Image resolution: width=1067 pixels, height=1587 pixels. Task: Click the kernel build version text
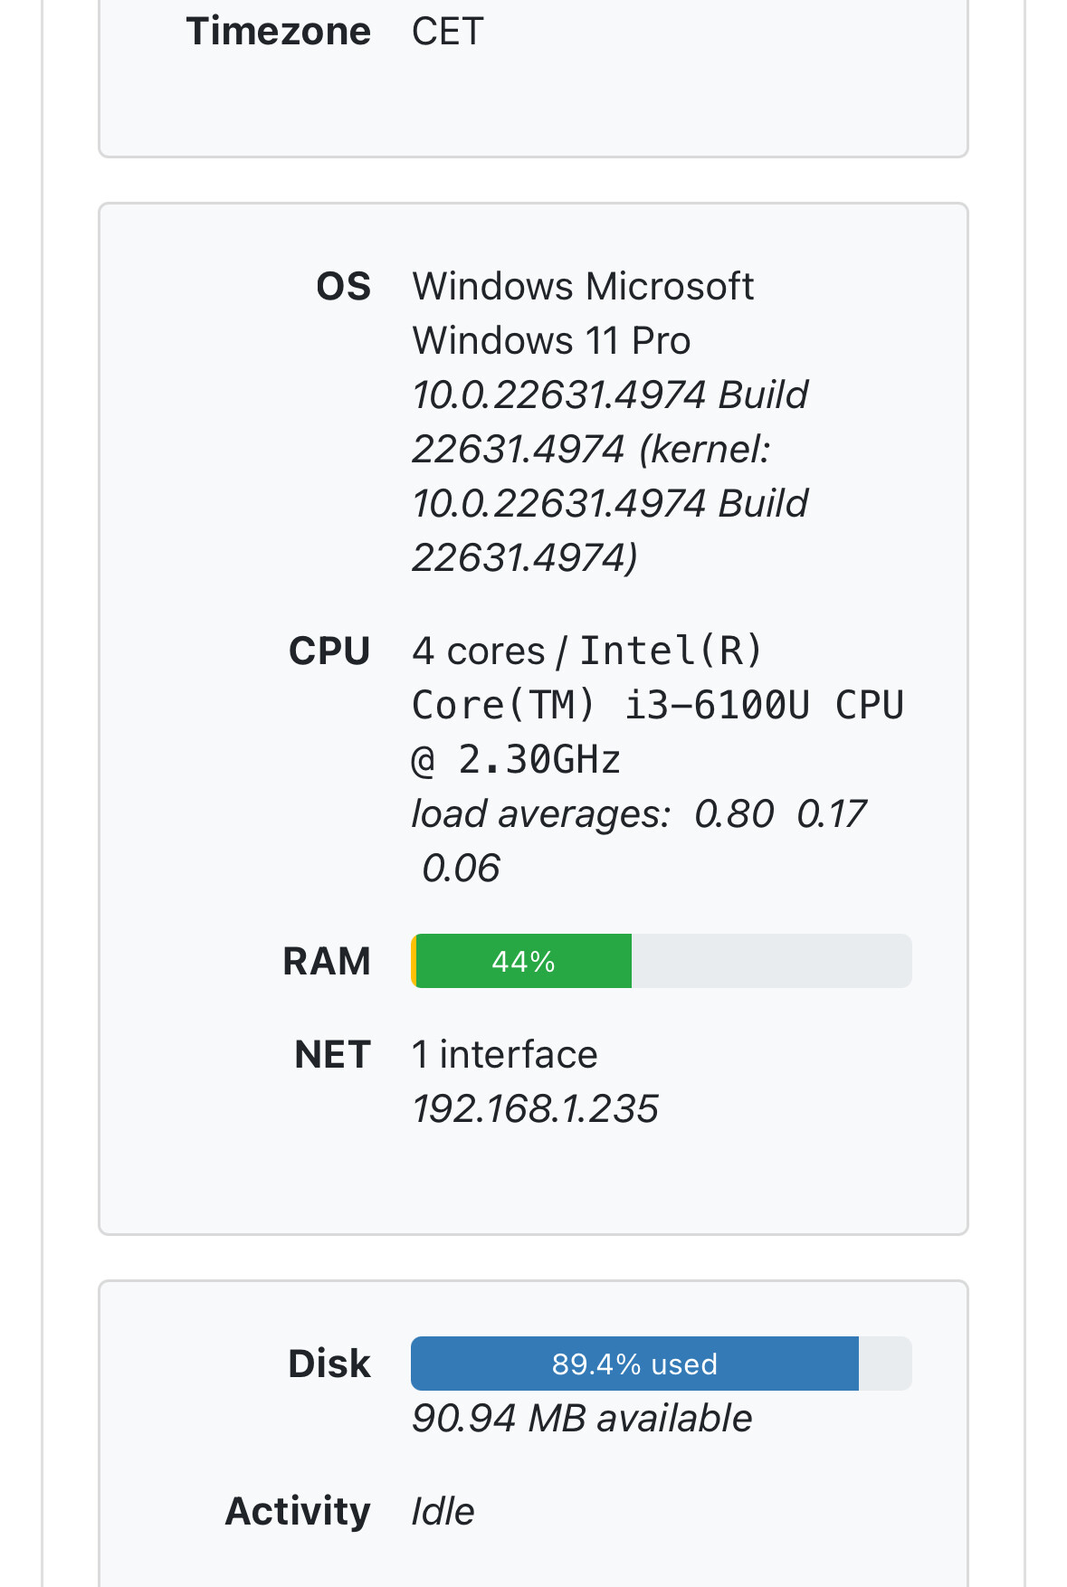609,502
